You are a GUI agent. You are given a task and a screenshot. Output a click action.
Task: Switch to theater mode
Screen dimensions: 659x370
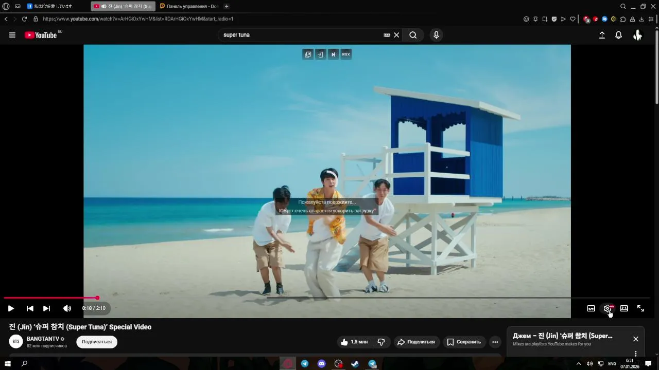(x=624, y=308)
